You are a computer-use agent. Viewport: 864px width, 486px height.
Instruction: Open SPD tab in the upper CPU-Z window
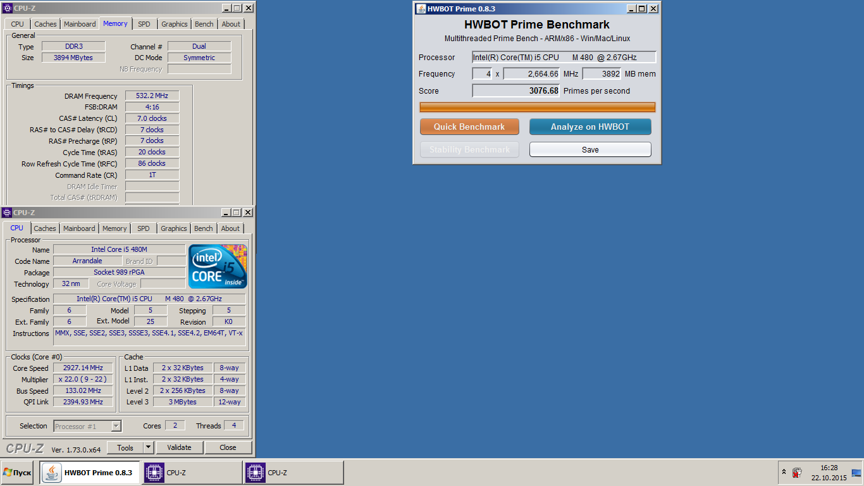144,24
